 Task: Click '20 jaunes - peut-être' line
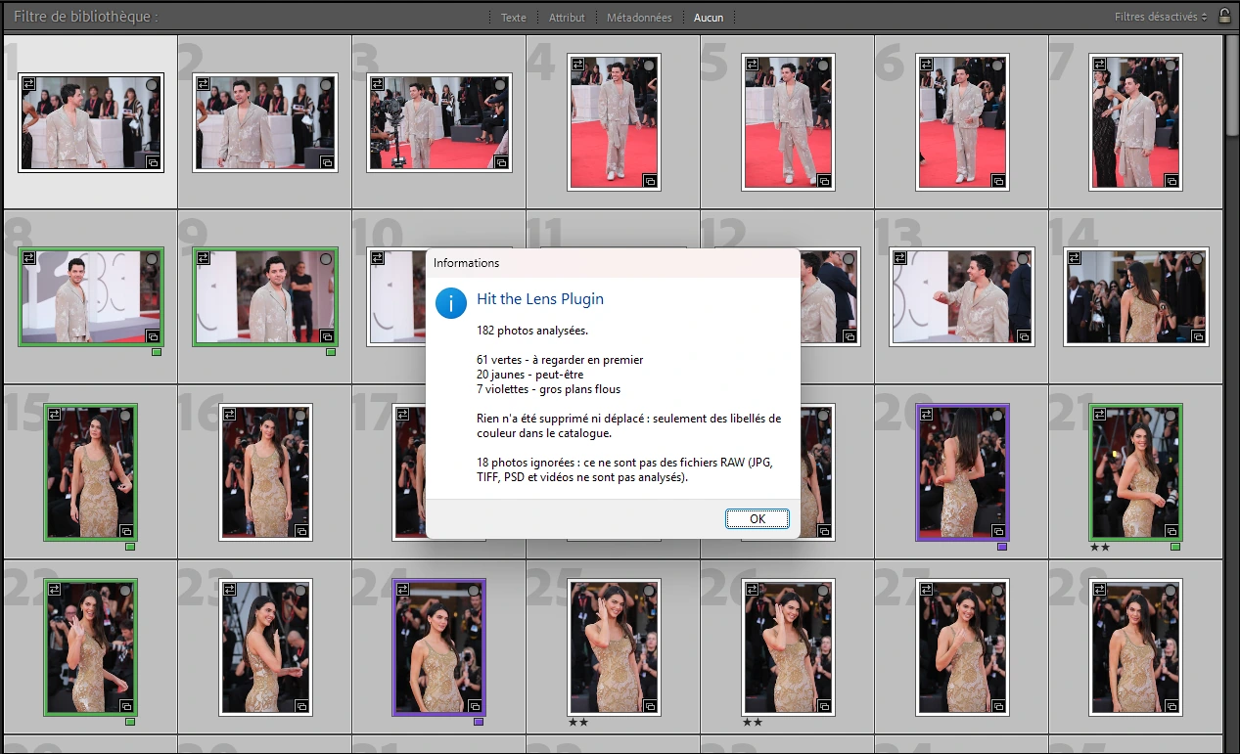(x=531, y=375)
